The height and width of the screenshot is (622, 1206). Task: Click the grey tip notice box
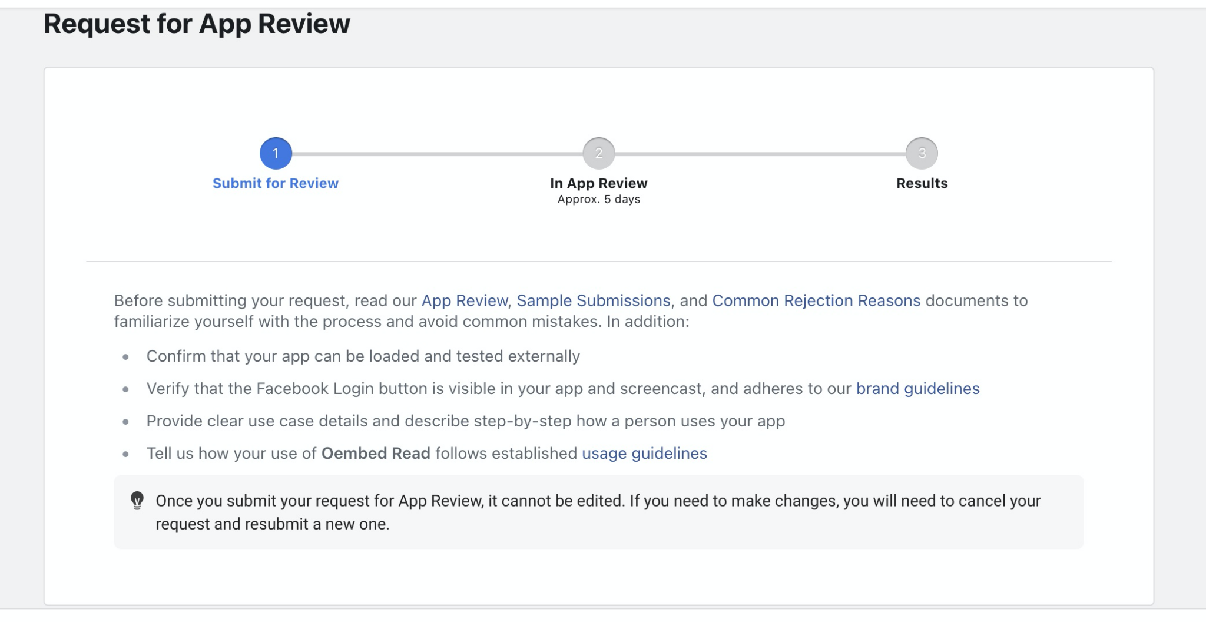[598, 511]
